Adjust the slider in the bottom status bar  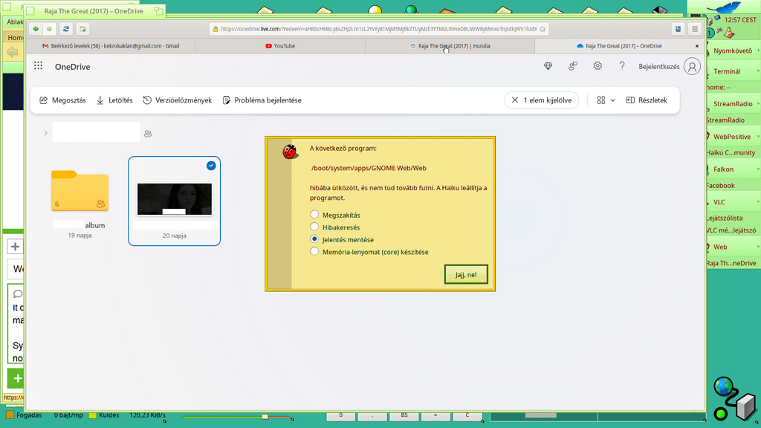[x=265, y=416]
